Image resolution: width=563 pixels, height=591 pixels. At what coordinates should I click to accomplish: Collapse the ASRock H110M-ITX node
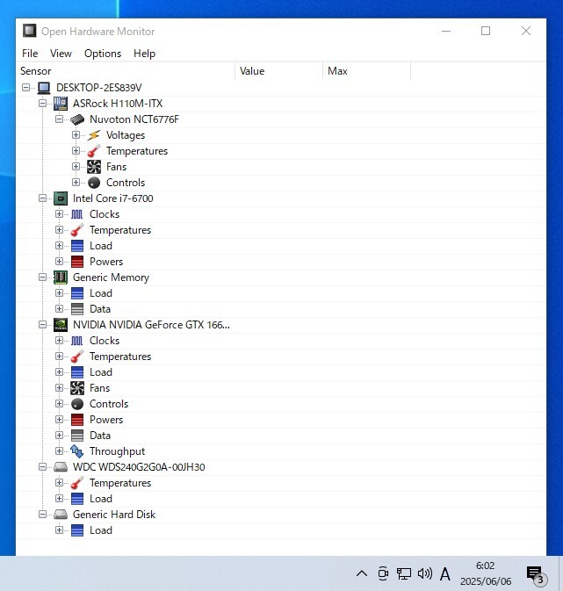(43, 104)
